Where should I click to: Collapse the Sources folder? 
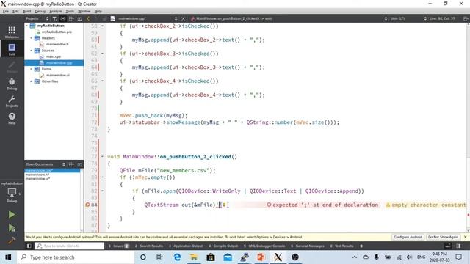[x=31, y=51]
